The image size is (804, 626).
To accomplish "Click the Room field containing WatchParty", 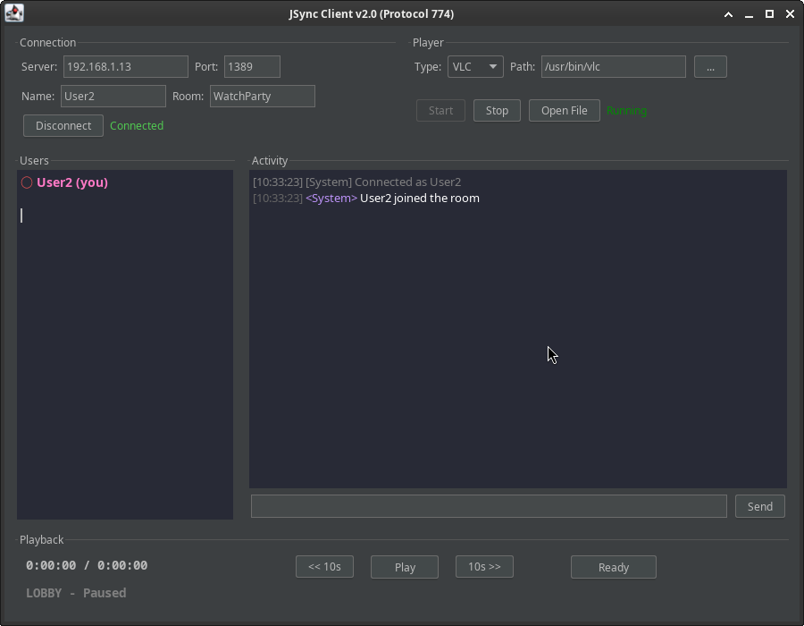I will 262,96.
